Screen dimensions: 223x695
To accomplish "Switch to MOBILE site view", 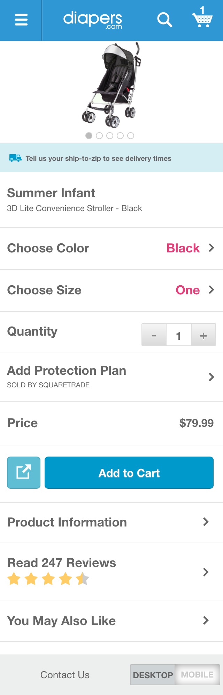I will (x=197, y=675).
